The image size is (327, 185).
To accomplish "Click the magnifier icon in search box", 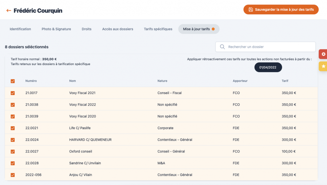I will [222, 47].
